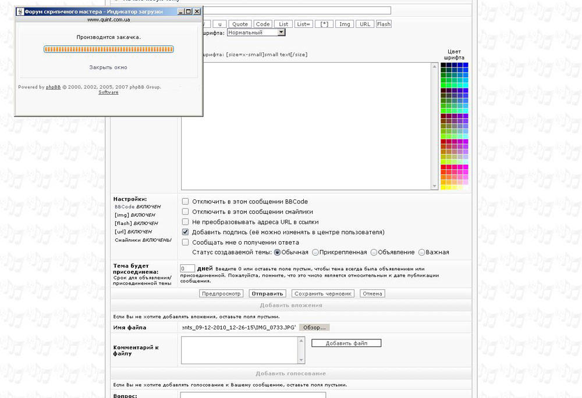Screen dimensions: 582x398
Task: Click message textarea scrollbar down arrow
Action: point(434,186)
